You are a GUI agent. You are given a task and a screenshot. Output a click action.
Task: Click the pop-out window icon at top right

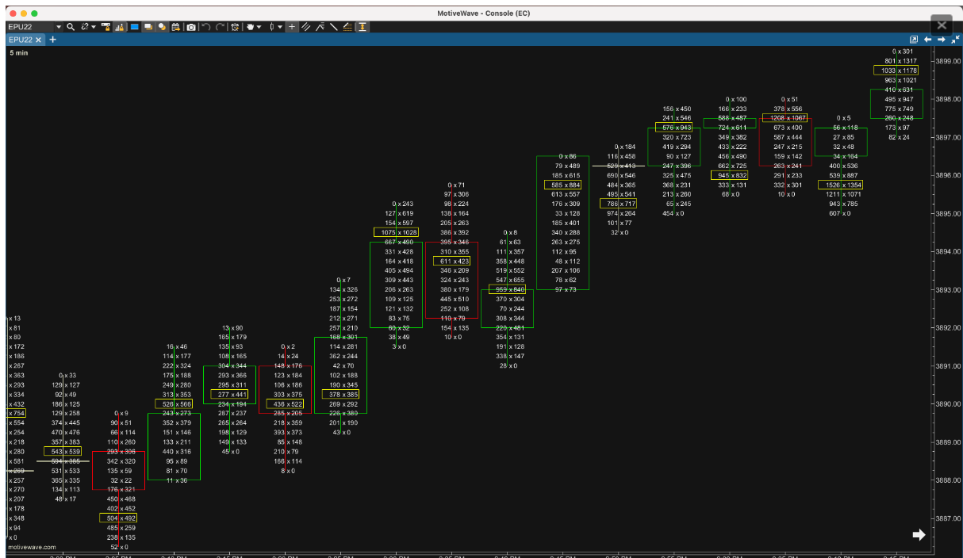[x=913, y=40]
